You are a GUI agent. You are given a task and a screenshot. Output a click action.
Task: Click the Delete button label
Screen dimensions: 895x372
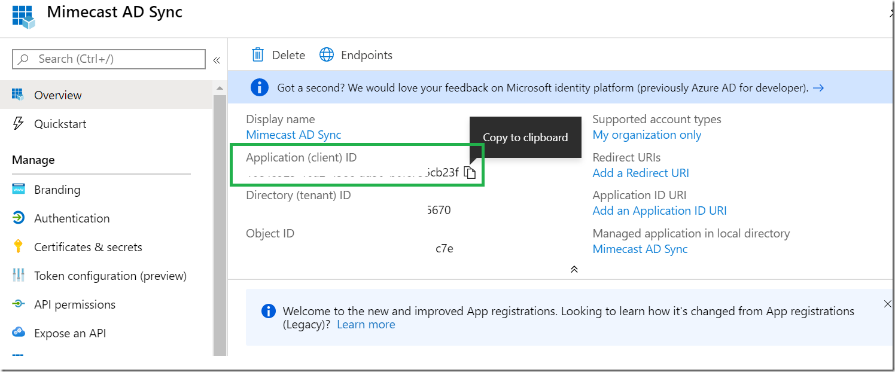(x=288, y=55)
